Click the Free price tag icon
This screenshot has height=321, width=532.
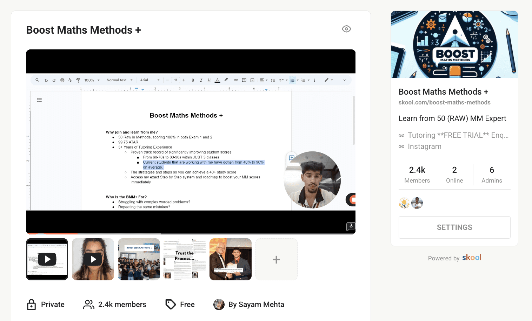coord(171,305)
